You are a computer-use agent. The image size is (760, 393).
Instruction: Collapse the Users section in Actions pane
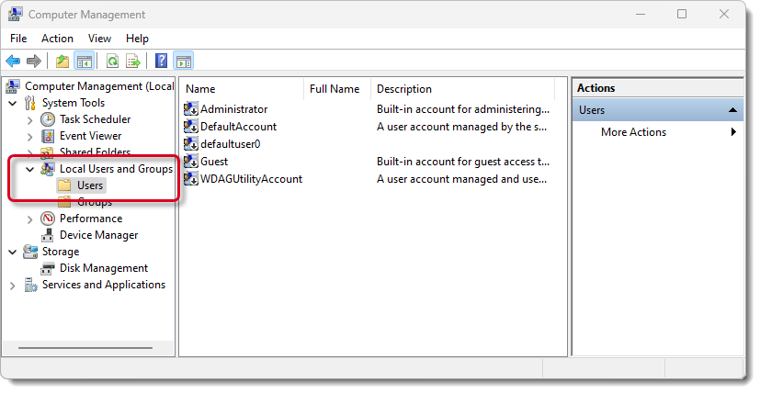click(x=733, y=110)
